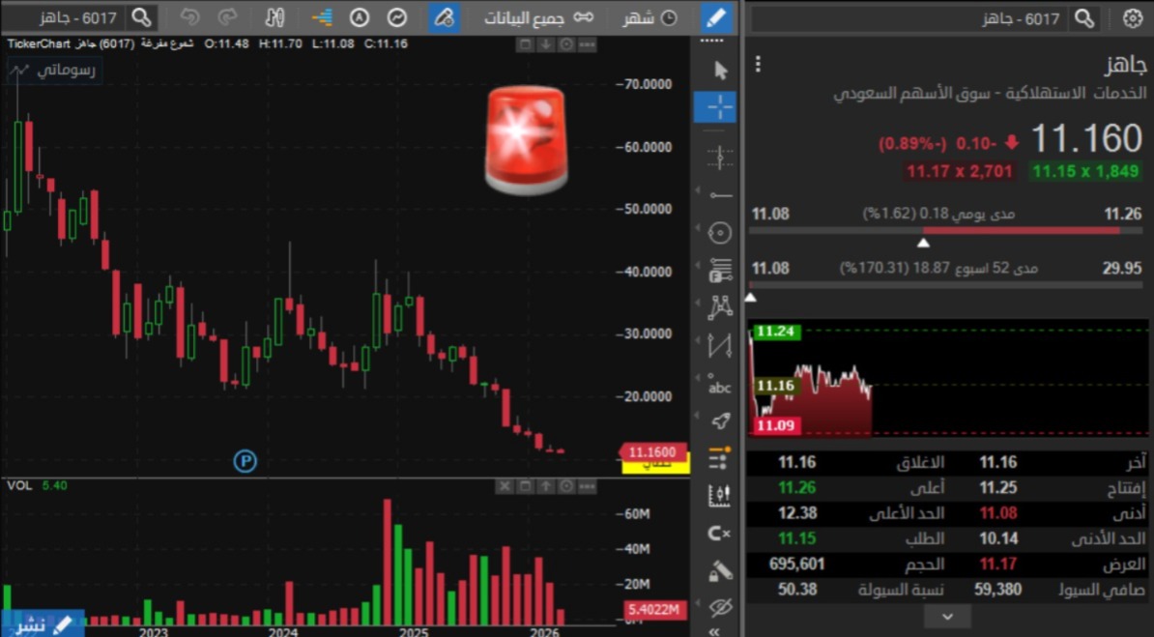Select the rocket icon tool
Screen dimensions: 1154x637
coord(720,420)
